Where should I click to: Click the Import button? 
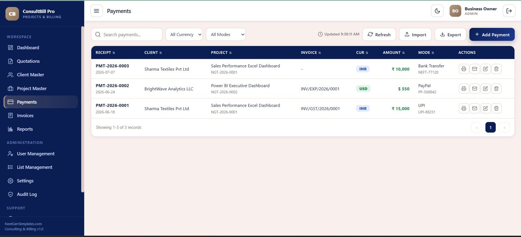(x=415, y=34)
